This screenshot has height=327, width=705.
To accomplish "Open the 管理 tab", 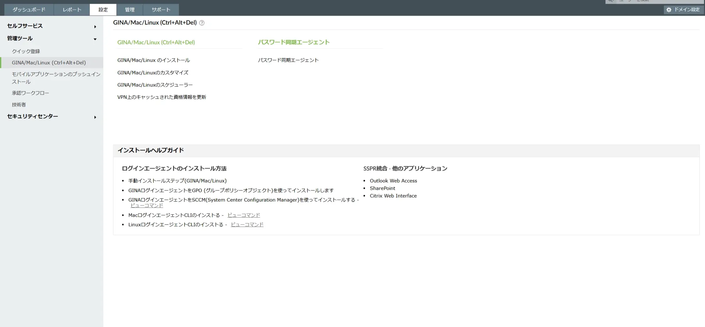I will pos(130,10).
